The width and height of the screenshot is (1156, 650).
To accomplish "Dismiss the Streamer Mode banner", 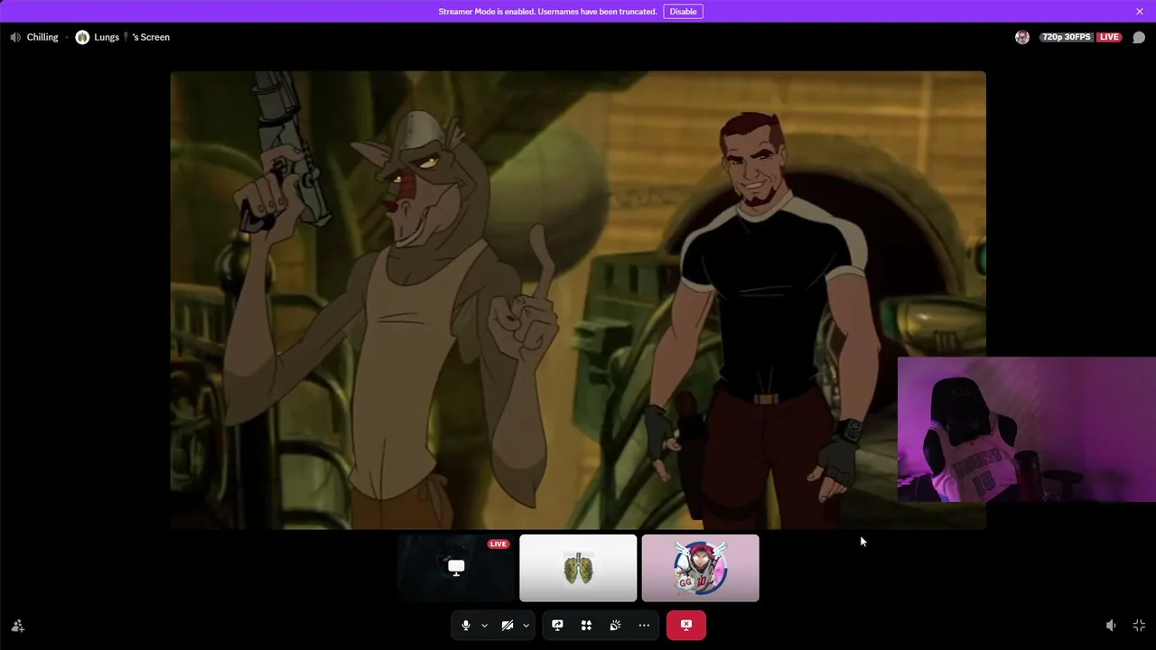I will (x=1140, y=12).
